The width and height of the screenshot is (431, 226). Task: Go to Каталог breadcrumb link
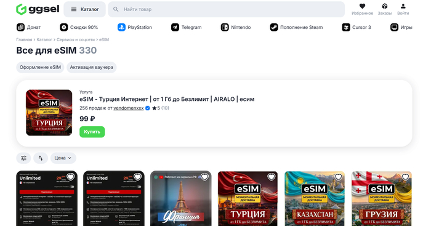44,39
